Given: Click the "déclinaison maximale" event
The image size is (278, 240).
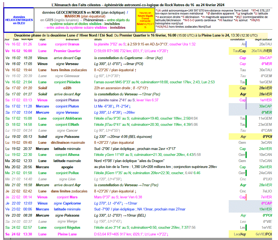Looking at the screenshot, I should coord(68,143).
